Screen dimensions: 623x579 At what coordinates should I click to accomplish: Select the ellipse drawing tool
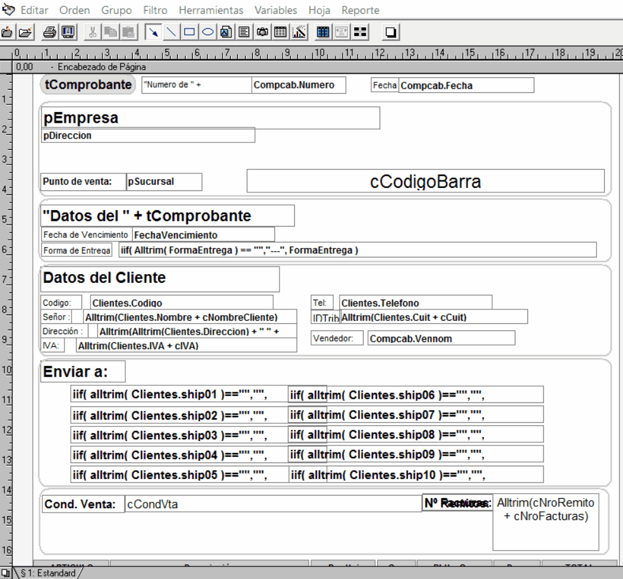208,32
